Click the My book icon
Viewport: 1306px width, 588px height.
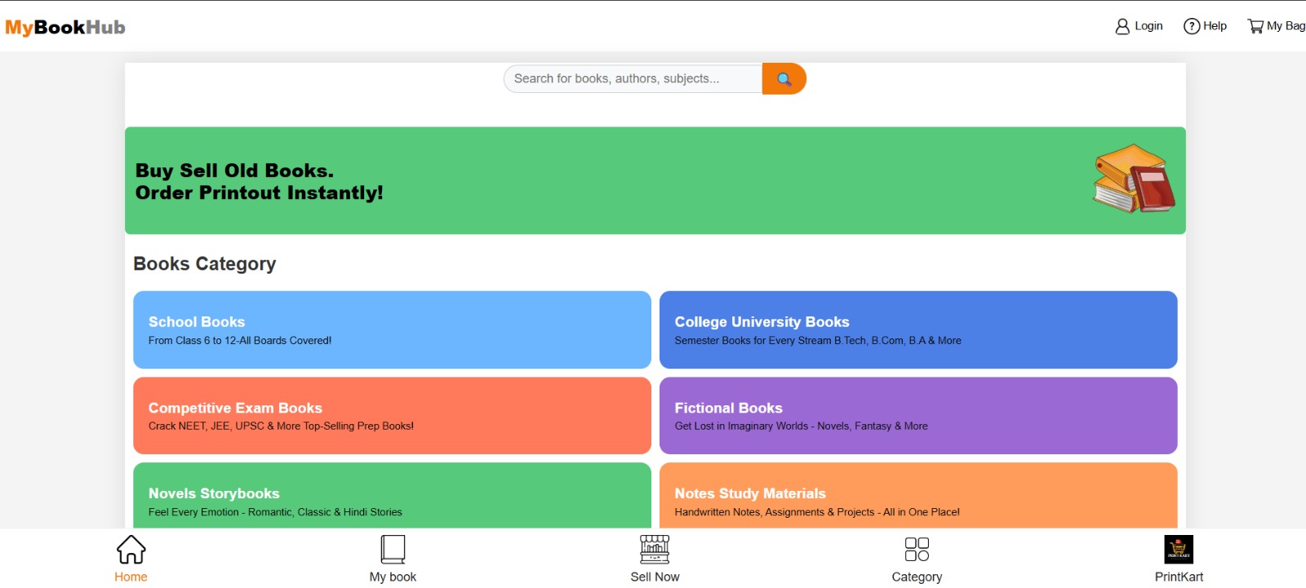click(x=393, y=550)
